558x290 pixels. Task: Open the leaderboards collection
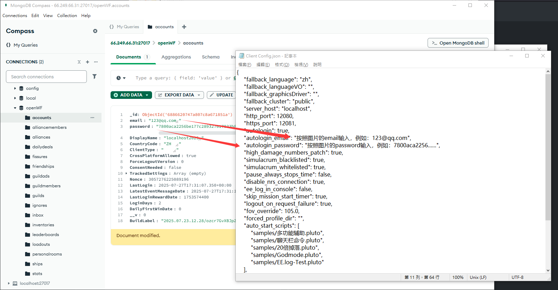point(46,235)
